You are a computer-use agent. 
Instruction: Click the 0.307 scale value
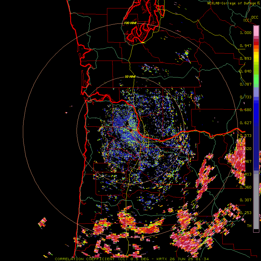coord(246,200)
